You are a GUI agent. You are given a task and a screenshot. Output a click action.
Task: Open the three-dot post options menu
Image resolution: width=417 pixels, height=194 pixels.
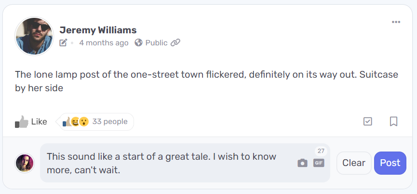(396, 22)
